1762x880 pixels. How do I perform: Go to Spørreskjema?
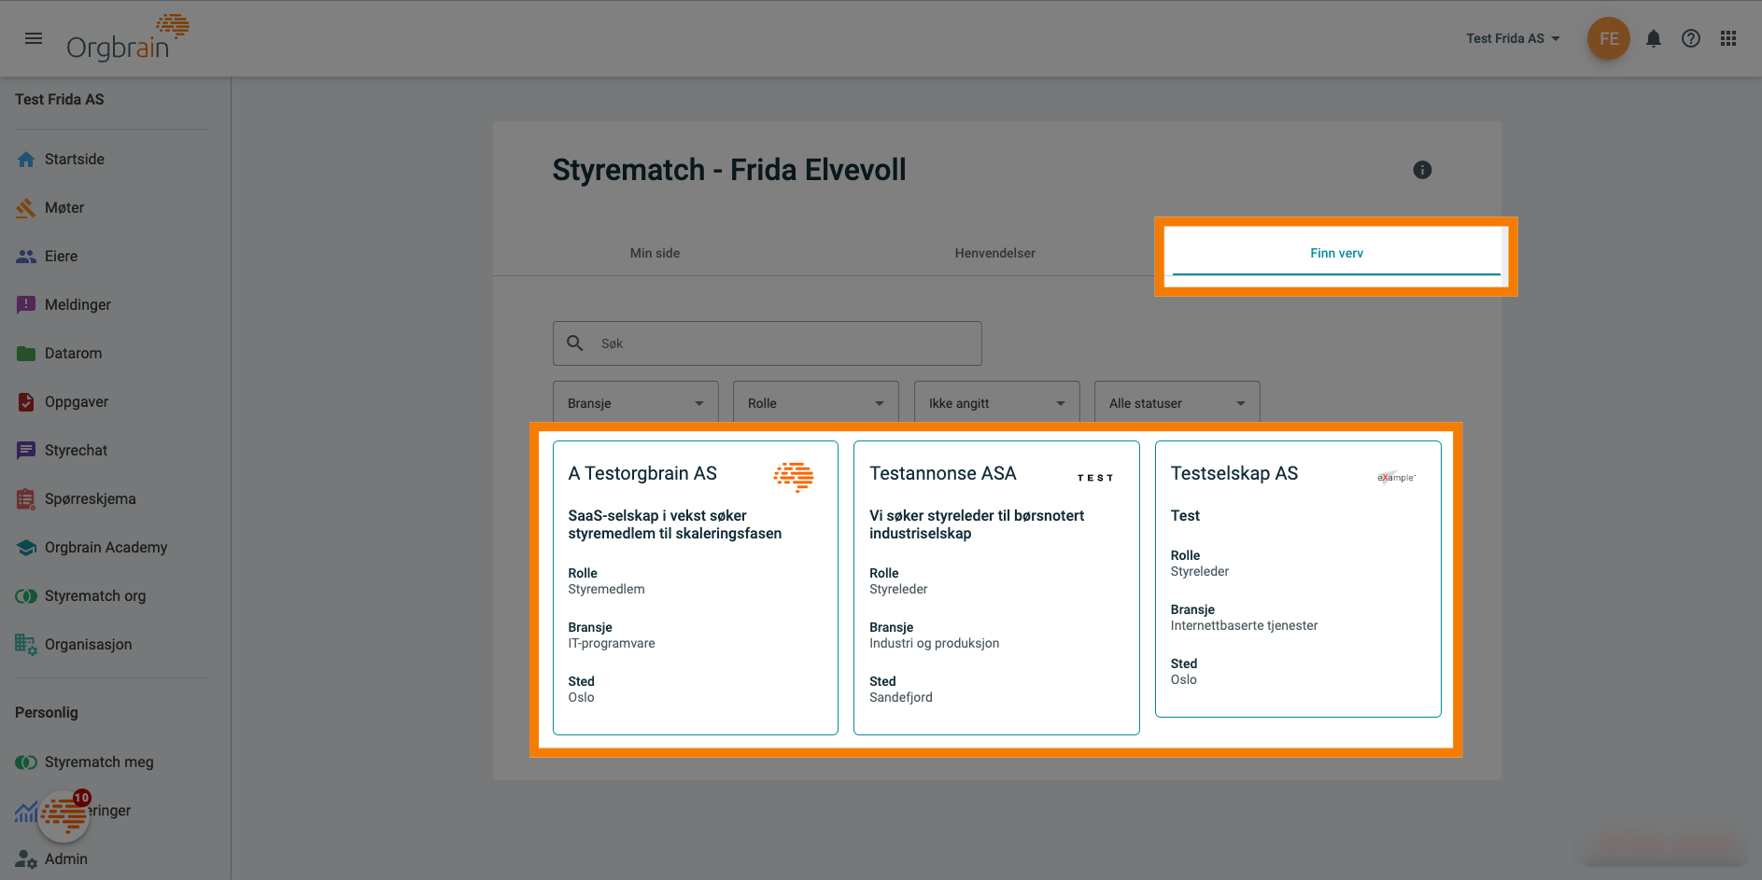click(91, 499)
